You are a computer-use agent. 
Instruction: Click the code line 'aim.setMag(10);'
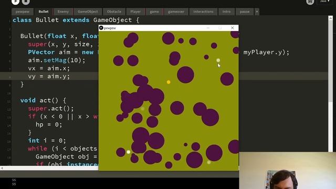57,60
